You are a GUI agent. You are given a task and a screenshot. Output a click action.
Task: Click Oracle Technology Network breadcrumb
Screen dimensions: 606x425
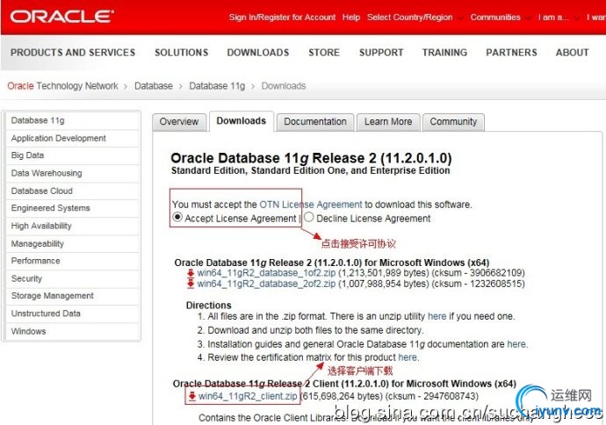click(62, 86)
